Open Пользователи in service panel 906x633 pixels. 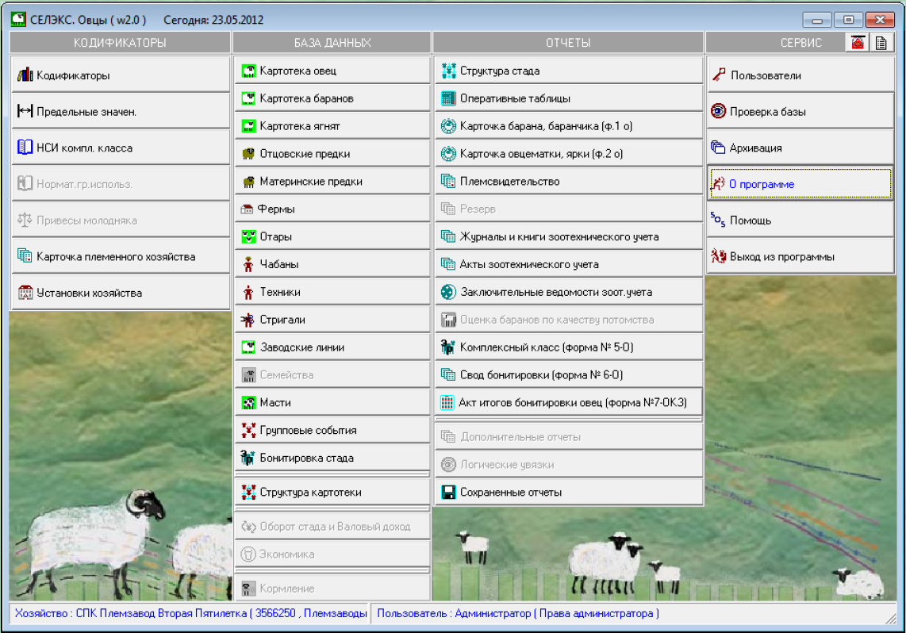[x=800, y=75]
